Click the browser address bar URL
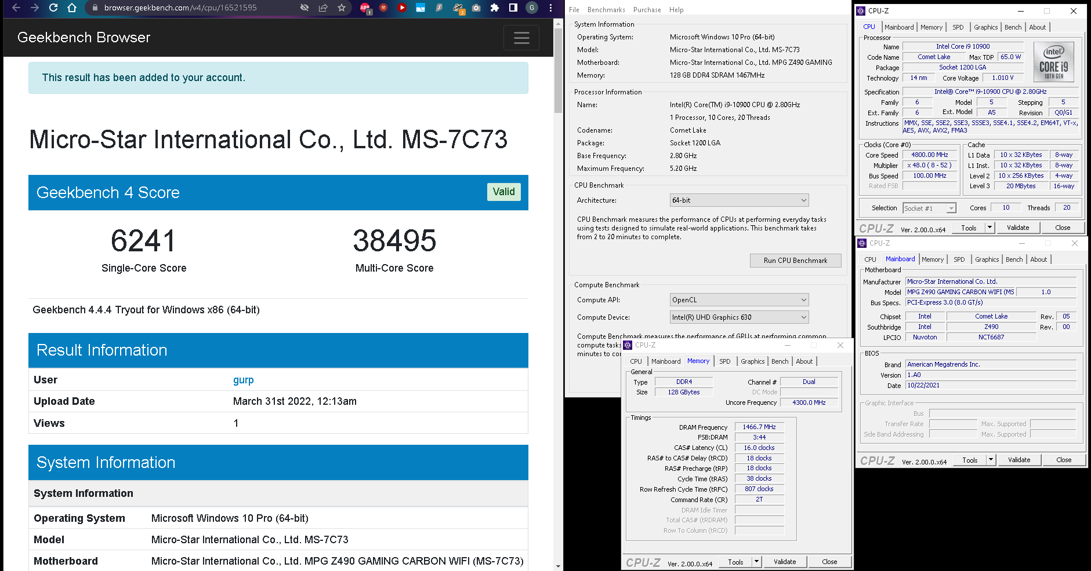The width and height of the screenshot is (1091, 571). click(x=180, y=8)
